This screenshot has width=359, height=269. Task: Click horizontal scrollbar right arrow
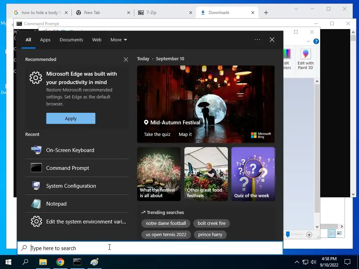341,227
